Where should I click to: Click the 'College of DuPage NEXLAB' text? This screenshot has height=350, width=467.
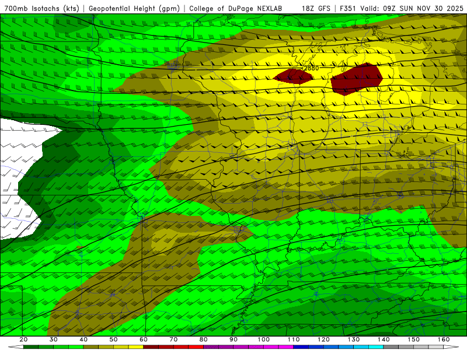[x=235, y=8]
